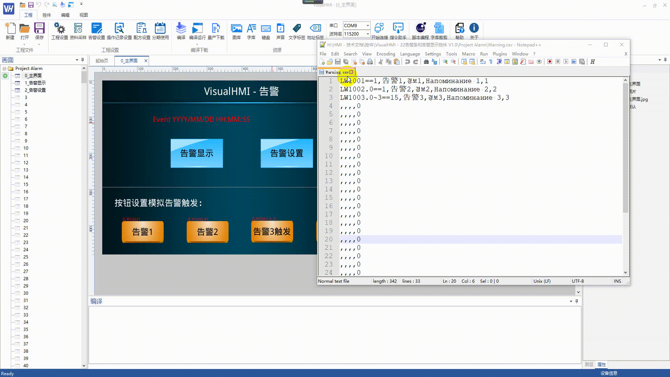Select the 告警2 orange button
The image size is (670, 377).
[x=207, y=232]
